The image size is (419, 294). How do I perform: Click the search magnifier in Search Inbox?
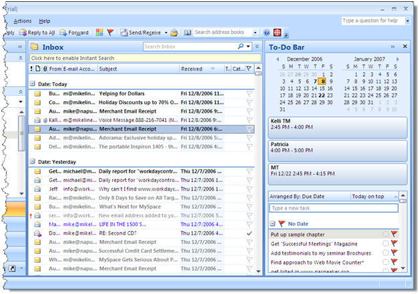240,47
